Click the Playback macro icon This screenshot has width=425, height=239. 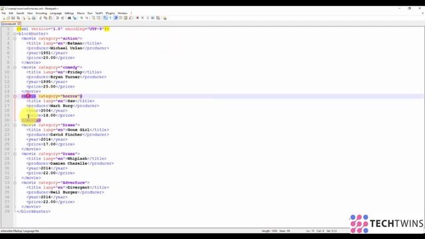coord(147,18)
